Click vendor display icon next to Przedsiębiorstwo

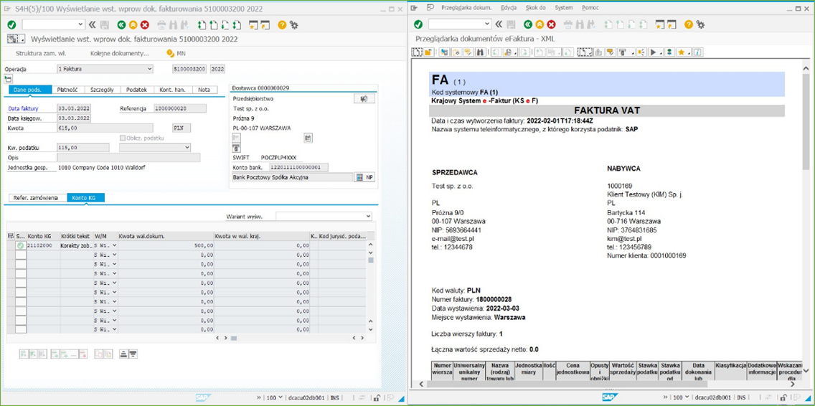pos(364,99)
